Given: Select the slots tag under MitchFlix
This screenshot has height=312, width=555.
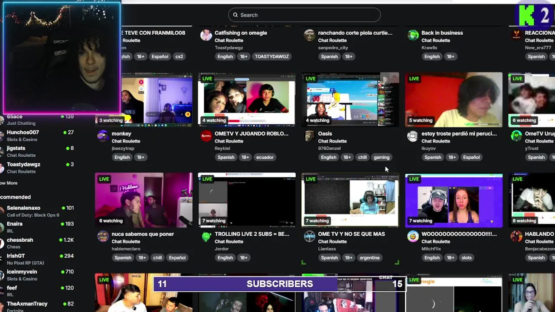Looking at the screenshot, I should pyautogui.click(x=467, y=258).
